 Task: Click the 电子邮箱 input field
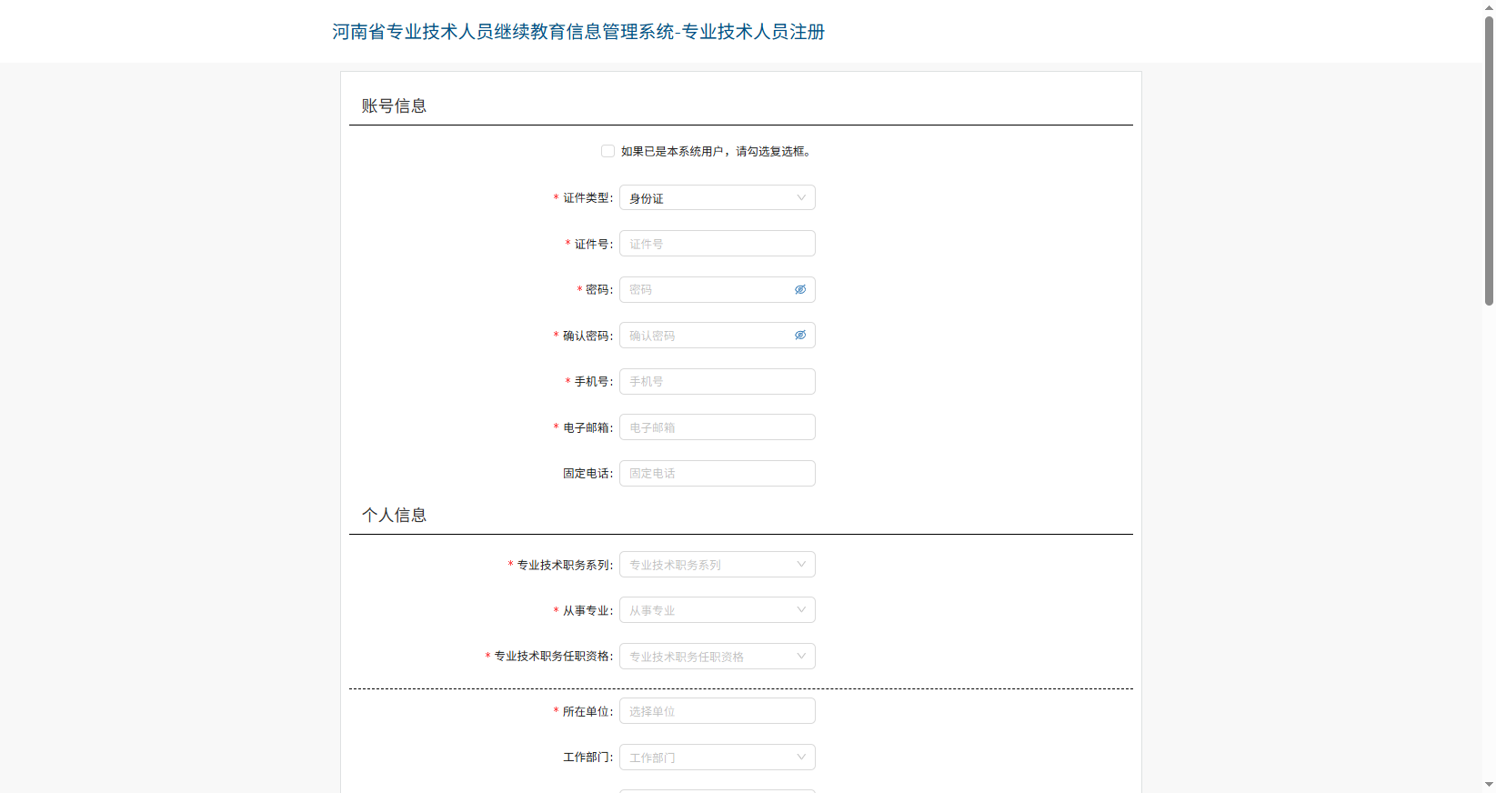(717, 427)
